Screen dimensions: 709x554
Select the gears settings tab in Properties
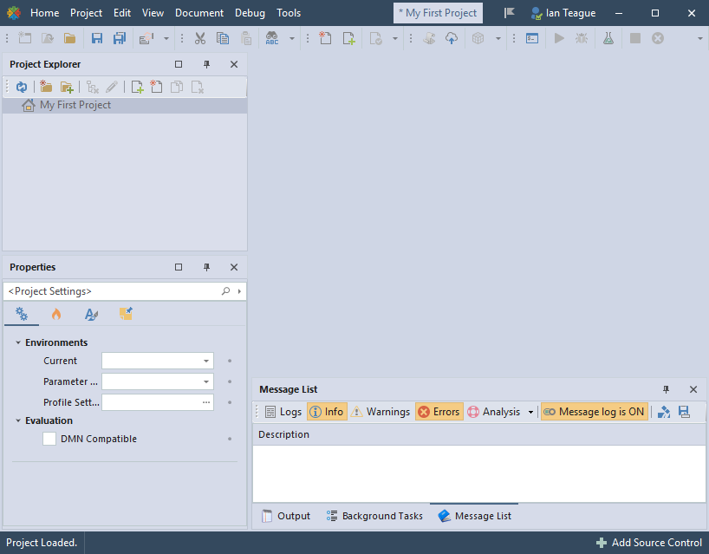pos(22,313)
